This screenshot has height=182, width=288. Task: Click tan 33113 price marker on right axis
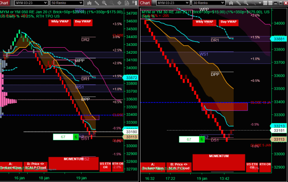(278, 139)
